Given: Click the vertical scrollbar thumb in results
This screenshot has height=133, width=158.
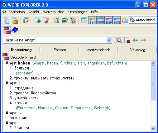Looking at the screenshot, I should click(153, 83).
